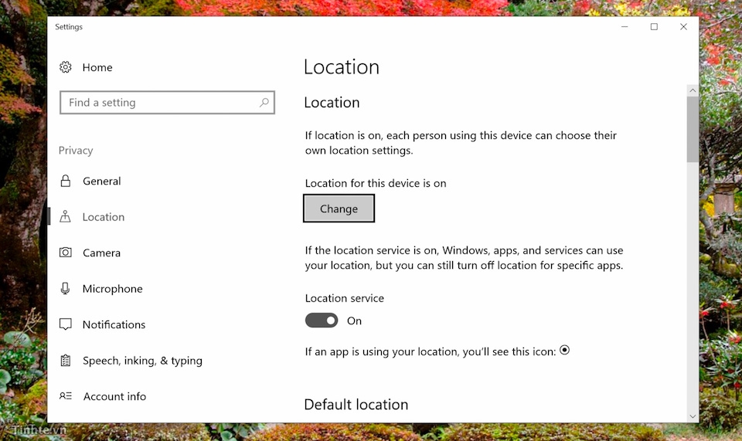This screenshot has height=441, width=742.
Task: Focus the Find a setting search box
Action: 167,103
